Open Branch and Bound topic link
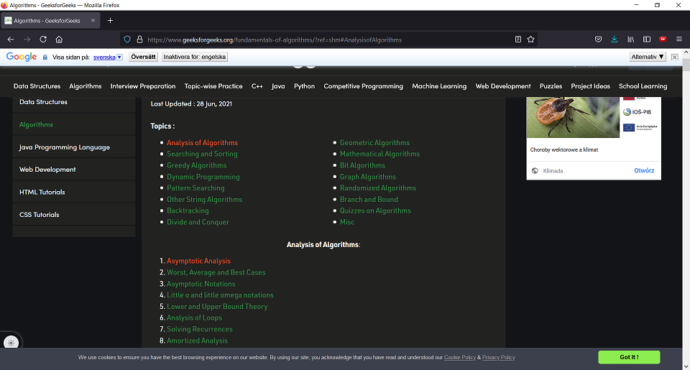This screenshot has width=690, height=370. click(369, 199)
